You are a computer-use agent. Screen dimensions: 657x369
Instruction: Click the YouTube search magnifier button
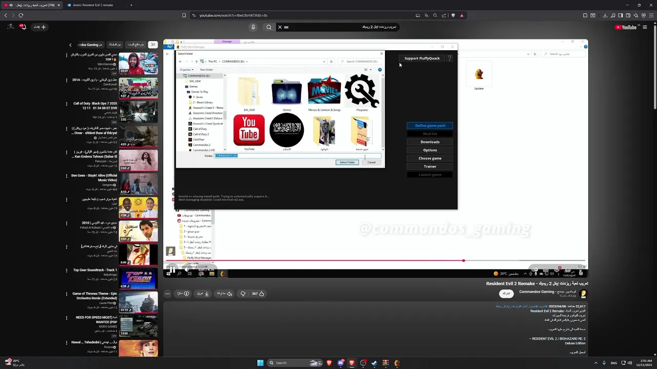pos(268,27)
